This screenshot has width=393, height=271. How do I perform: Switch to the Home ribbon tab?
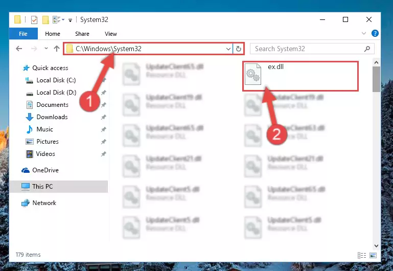tap(53, 34)
